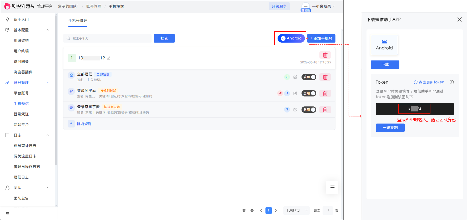This screenshot has height=220, width=467.
Task: Click the 下载 download button
Action: [385, 65]
